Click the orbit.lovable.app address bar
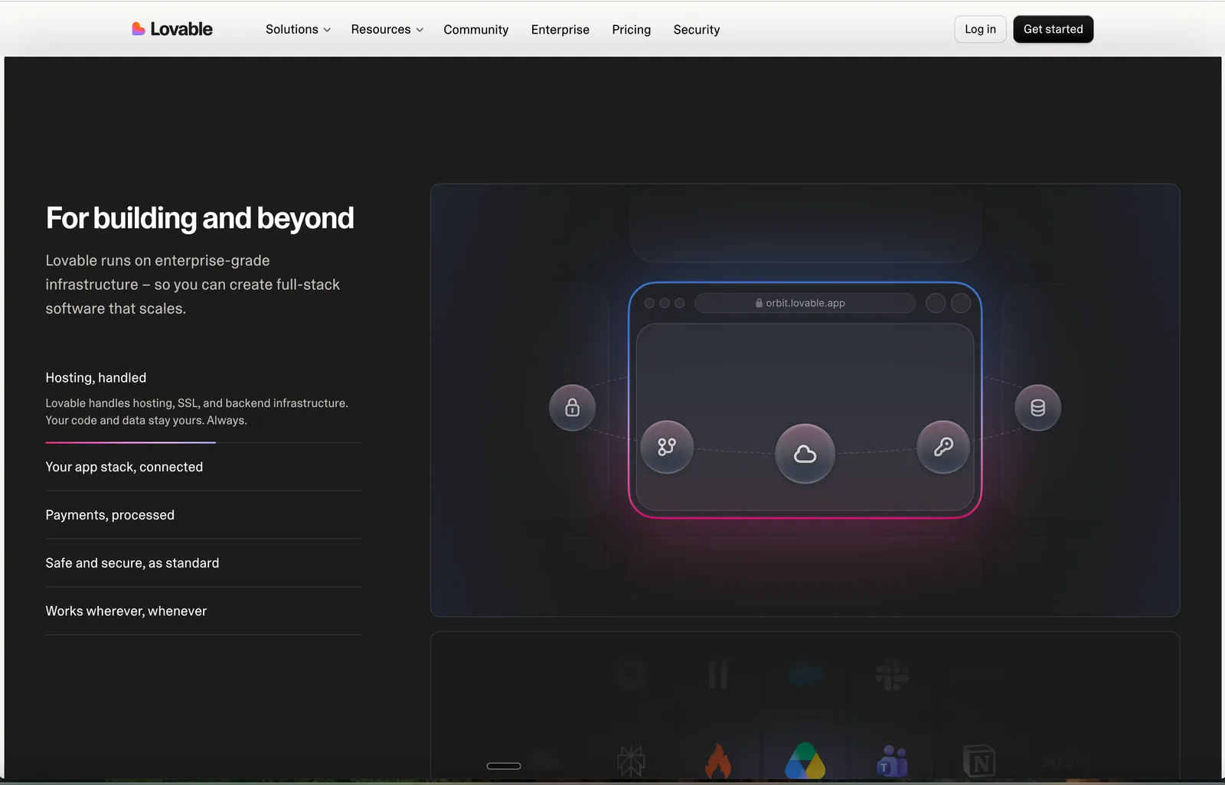The image size is (1225, 785). pyautogui.click(x=805, y=303)
